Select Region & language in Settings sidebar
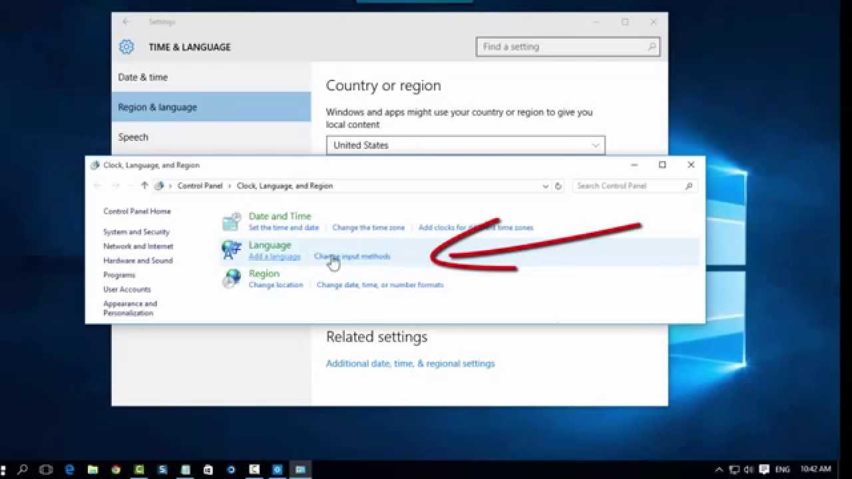This screenshot has height=479, width=852. [x=211, y=107]
